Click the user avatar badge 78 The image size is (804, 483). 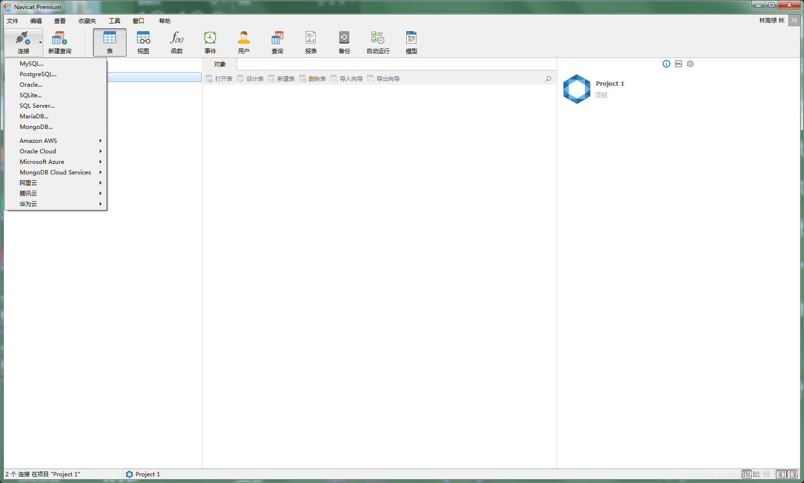click(x=794, y=21)
